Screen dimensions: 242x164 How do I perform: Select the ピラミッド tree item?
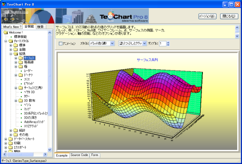coord(29,83)
